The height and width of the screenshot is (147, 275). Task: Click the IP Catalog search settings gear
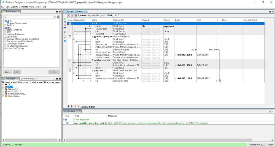pos(58,17)
